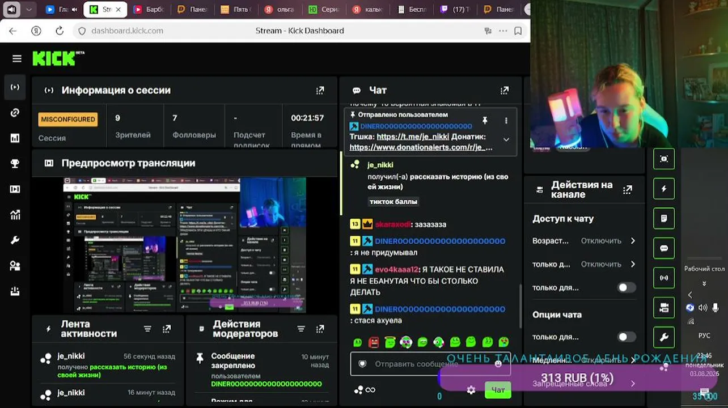The height and width of the screenshot is (408, 728).
Task: Go back in the browser
Action: [12, 31]
